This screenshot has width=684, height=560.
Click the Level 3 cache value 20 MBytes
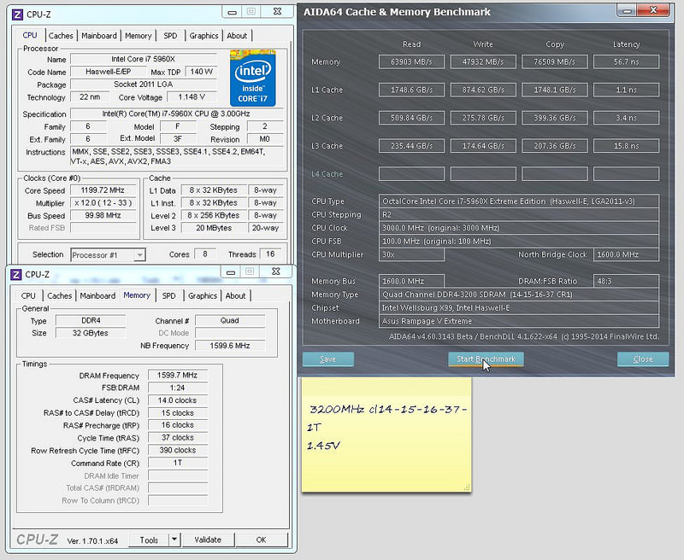pyautogui.click(x=213, y=228)
